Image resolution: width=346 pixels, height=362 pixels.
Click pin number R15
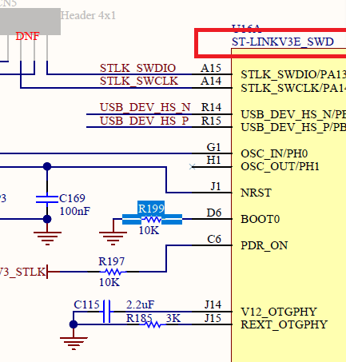(x=211, y=121)
